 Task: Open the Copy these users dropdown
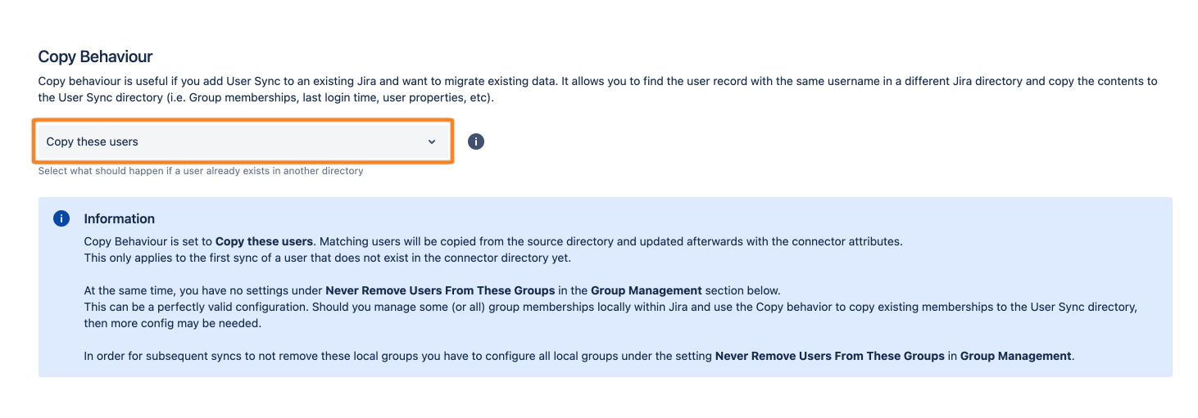pyautogui.click(x=243, y=142)
